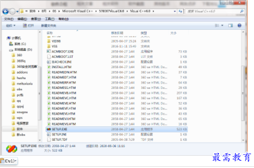Image resolution: width=254 pixels, height=168 pixels.
Task: Toggle the preview pane icon
Action: click(x=230, y=26)
